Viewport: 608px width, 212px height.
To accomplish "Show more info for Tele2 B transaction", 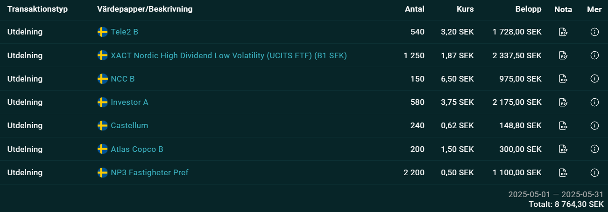I will pyautogui.click(x=594, y=32).
